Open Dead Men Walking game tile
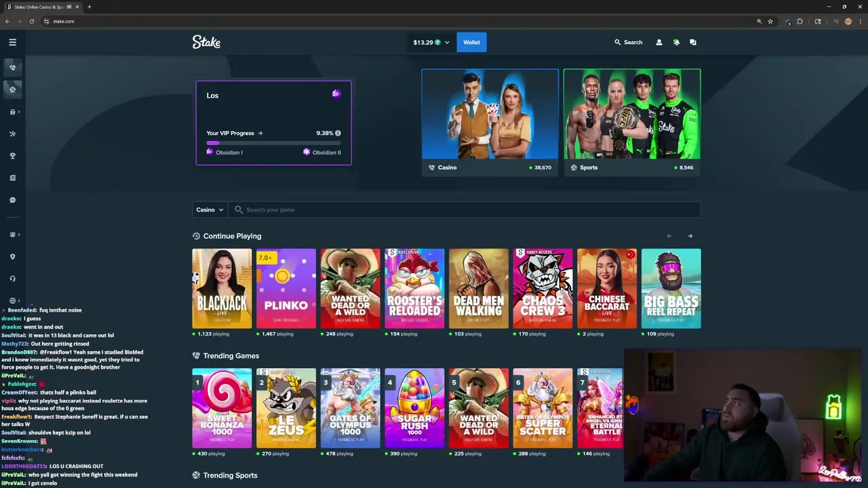The image size is (868, 488). tap(478, 289)
